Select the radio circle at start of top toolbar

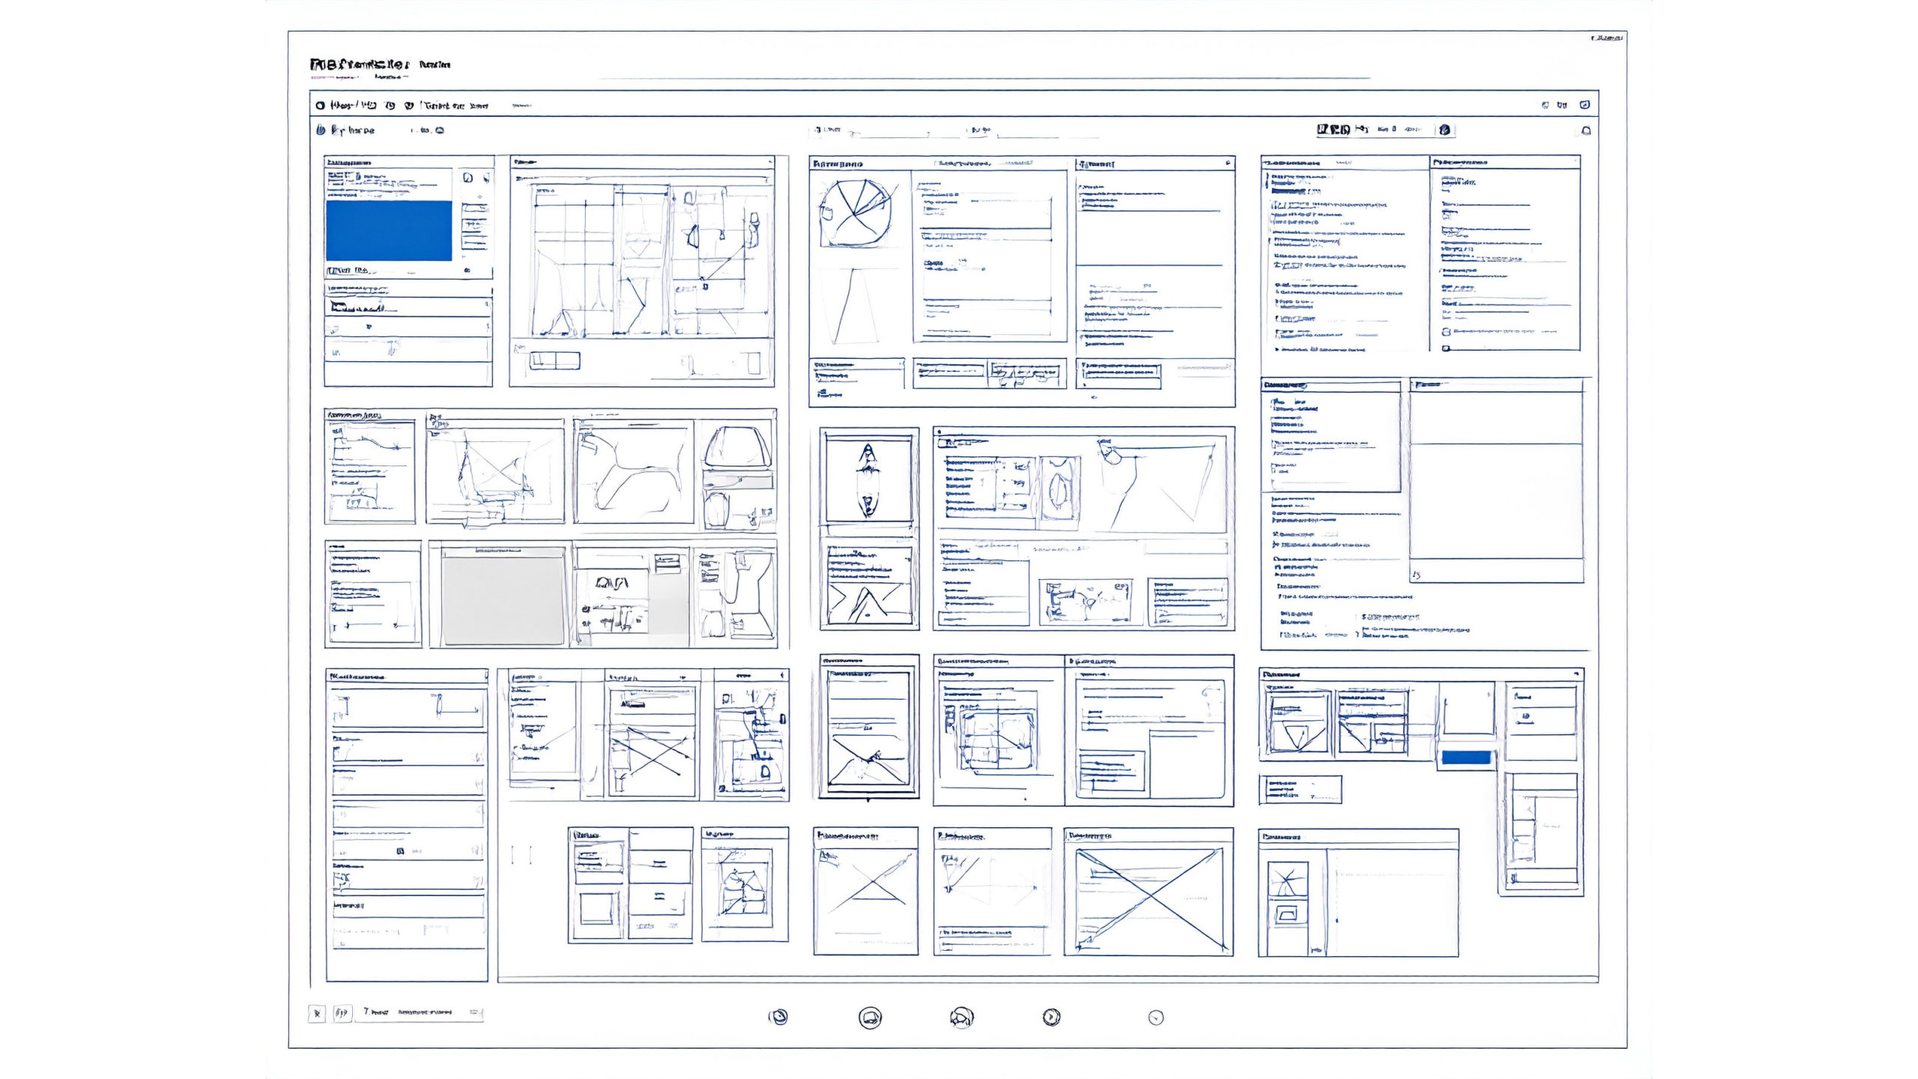point(320,106)
